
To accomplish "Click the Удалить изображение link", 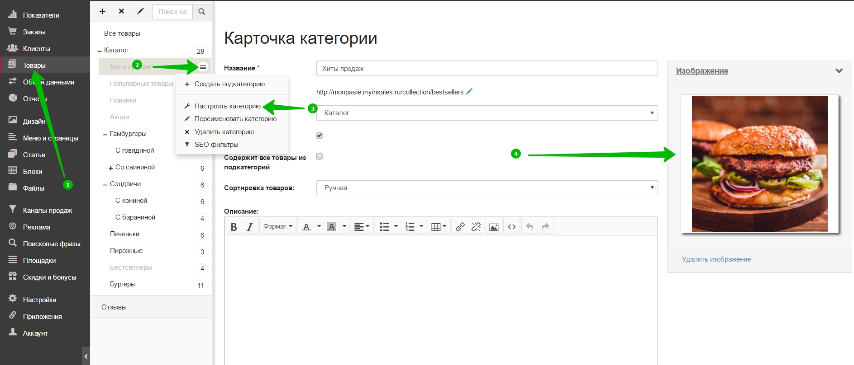I will [x=716, y=259].
